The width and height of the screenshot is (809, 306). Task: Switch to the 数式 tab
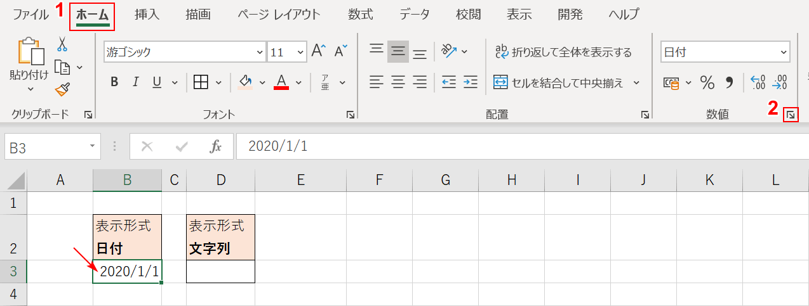pyautogui.click(x=361, y=14)
